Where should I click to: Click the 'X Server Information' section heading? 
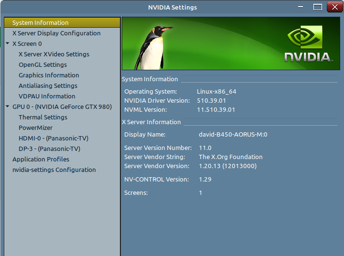pos(151,122)
